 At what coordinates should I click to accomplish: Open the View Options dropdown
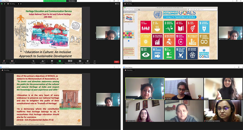tap(72, 1)
